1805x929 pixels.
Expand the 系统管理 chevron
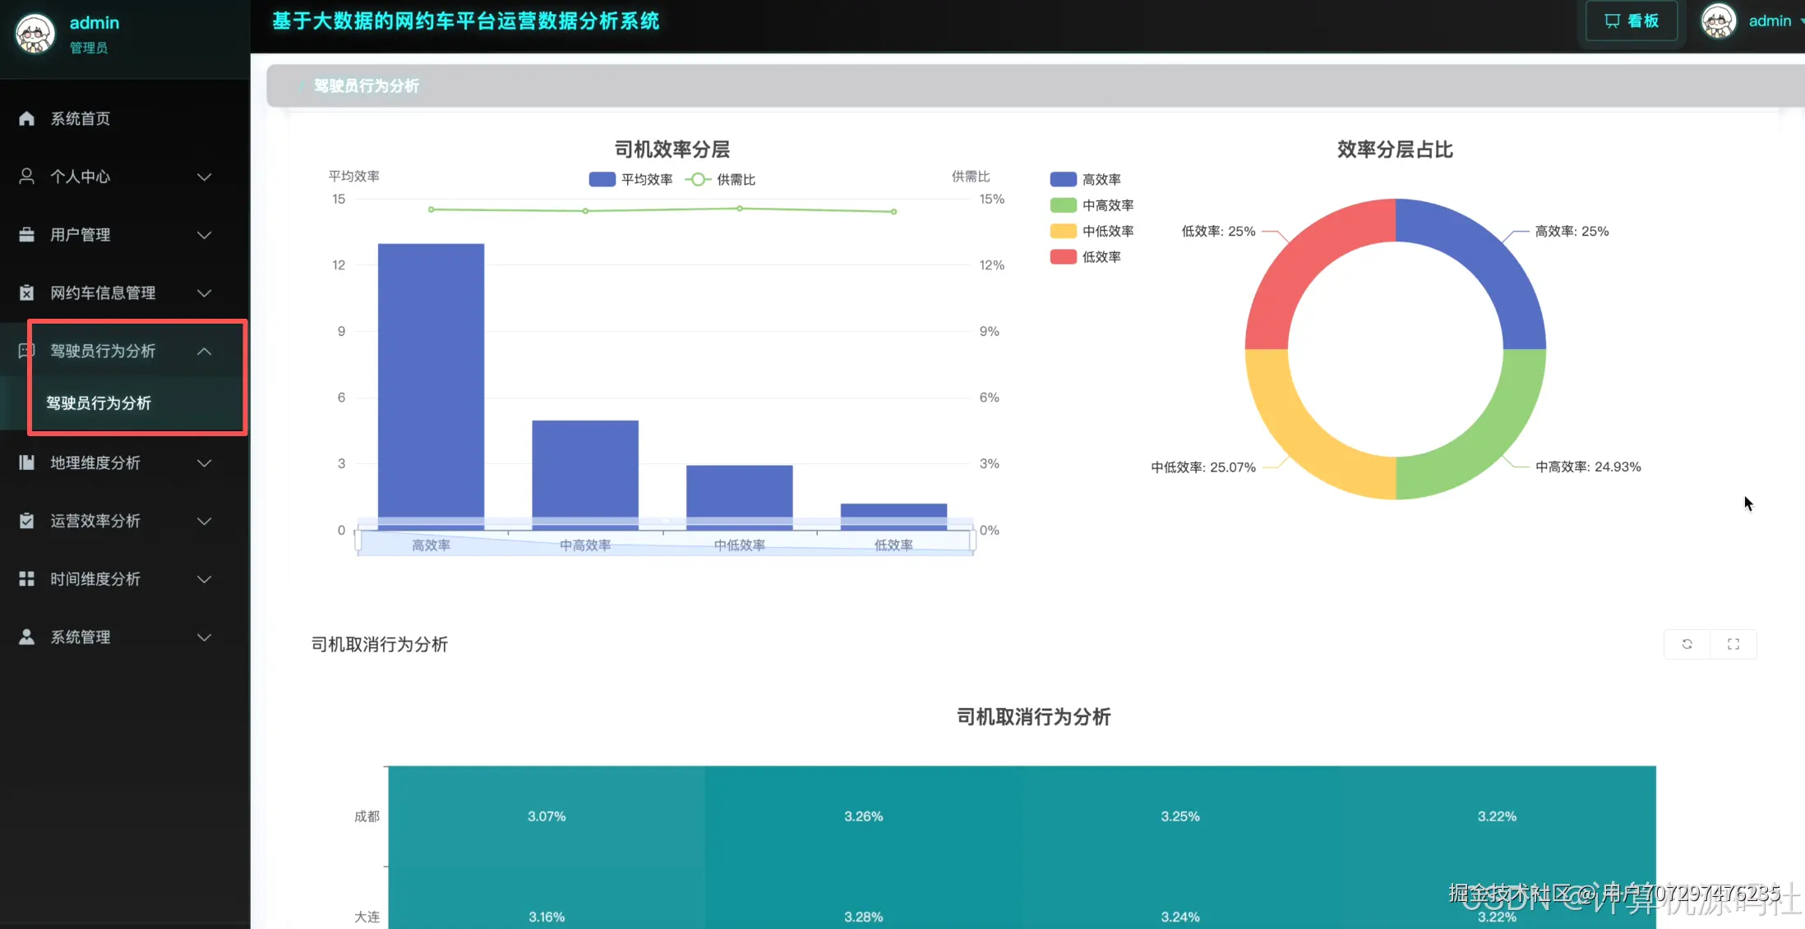(205, 637)
